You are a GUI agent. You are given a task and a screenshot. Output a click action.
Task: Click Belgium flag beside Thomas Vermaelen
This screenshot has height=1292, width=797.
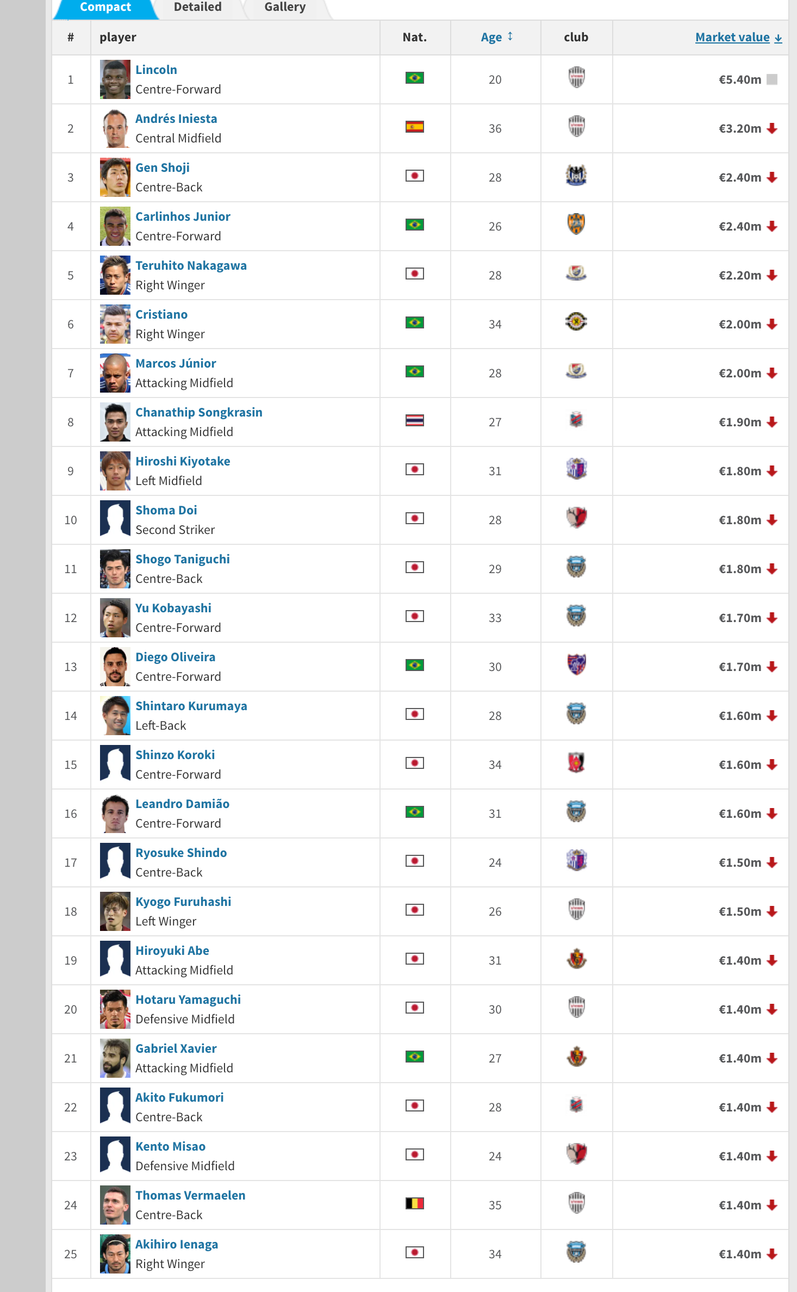[415, 1203]
